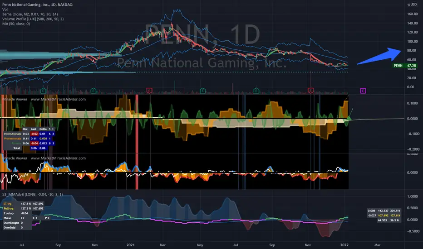
Task: Click the 142.537 value in the right table
Action: (383, 211)
